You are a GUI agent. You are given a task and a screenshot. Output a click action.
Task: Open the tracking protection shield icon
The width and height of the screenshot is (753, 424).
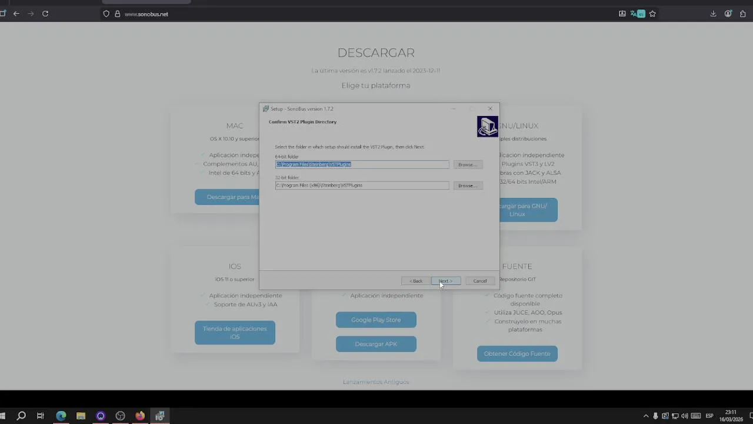[x=106, y=14]
